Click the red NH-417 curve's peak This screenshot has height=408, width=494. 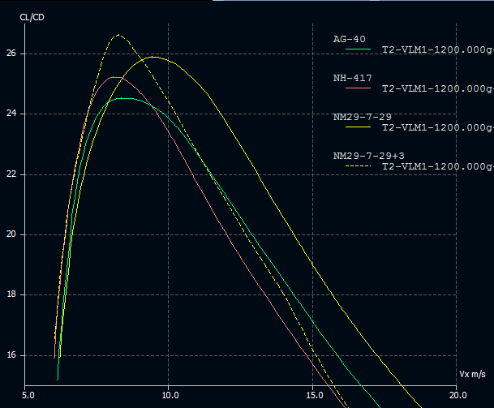point(115,77)
